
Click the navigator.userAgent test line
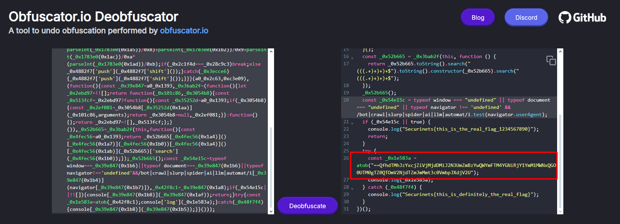tap(452, 114)
